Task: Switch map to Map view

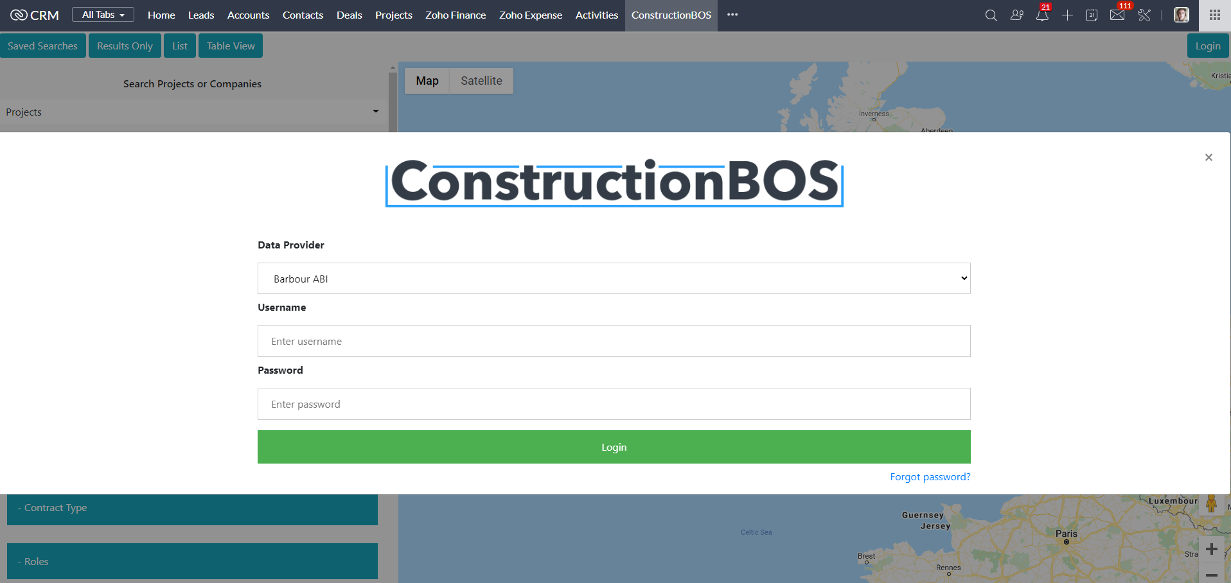Action: pos(427,81)
